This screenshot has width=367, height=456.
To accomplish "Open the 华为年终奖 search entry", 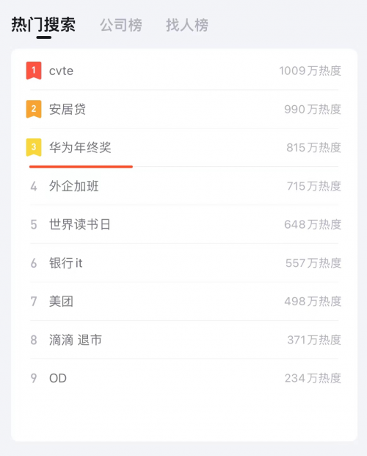I will click(184, 147).
